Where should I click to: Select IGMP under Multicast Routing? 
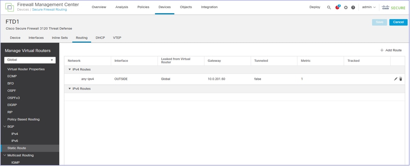tap(16, 163)
